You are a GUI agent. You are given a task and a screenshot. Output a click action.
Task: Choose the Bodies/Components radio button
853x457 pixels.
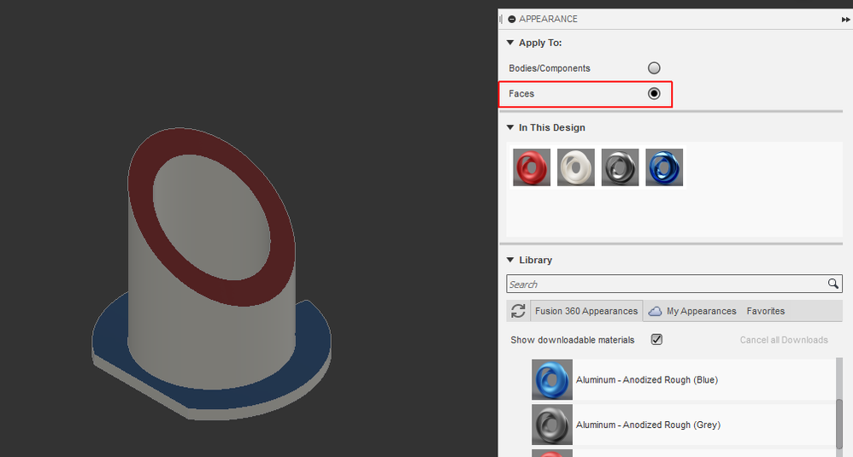[654, 68]
